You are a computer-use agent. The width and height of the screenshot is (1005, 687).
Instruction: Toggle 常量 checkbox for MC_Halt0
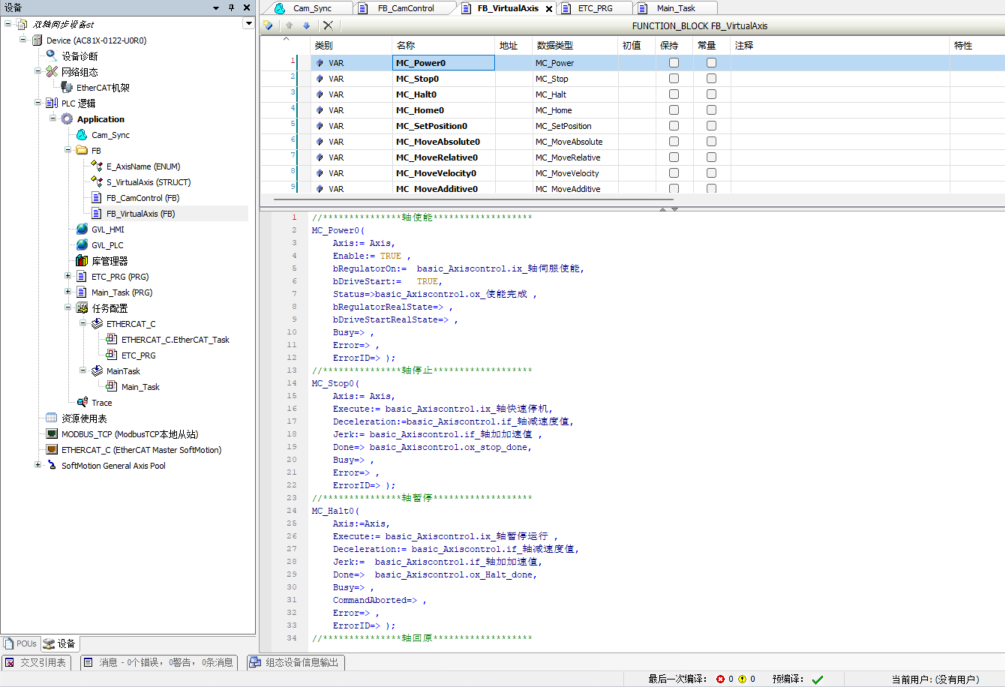pos(711,94)
